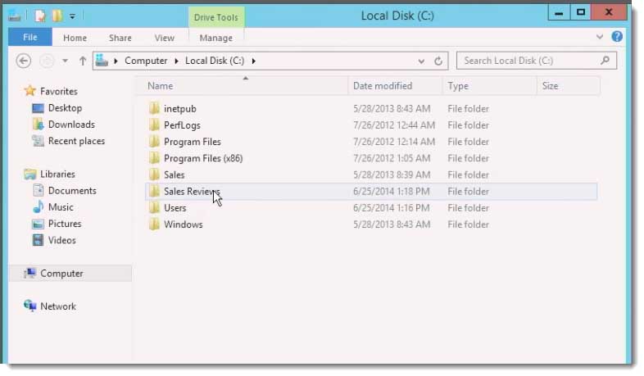Open Desktop in the navigation pane
This screenshot has width=644, height=376.
coord(65,108)
